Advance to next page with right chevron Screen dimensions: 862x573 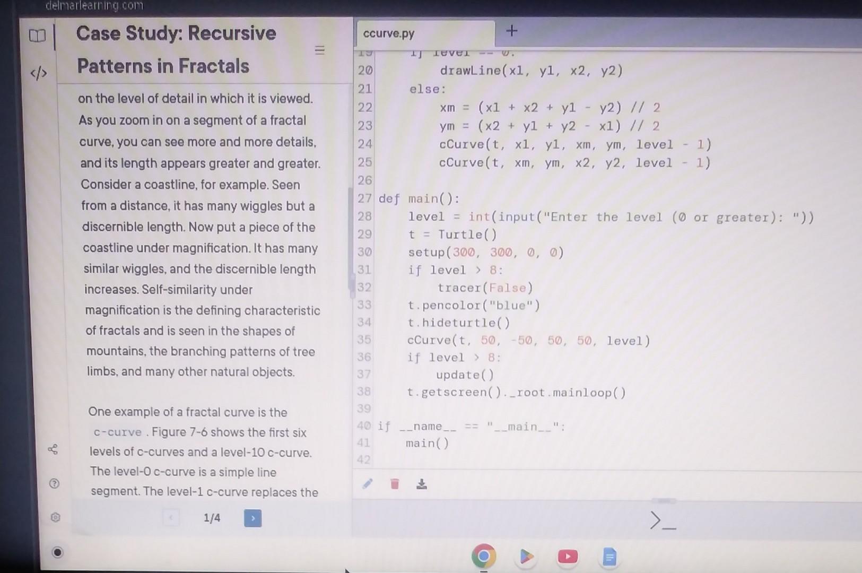pyautogui.click(x=253, y=518)
